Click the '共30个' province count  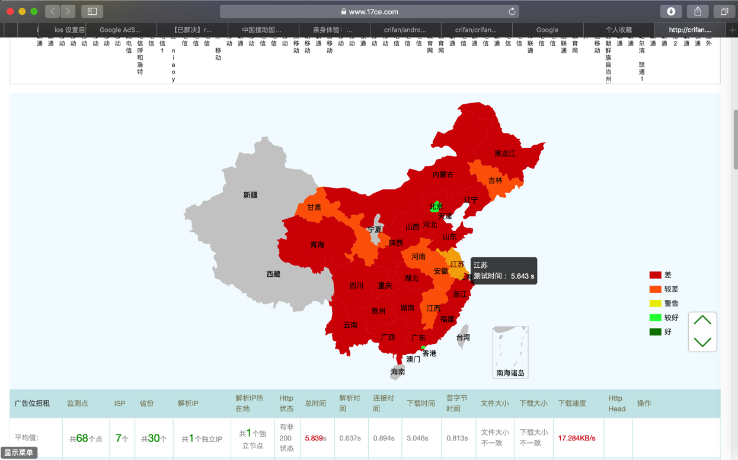pyautogui.click(x=154, y=438)
